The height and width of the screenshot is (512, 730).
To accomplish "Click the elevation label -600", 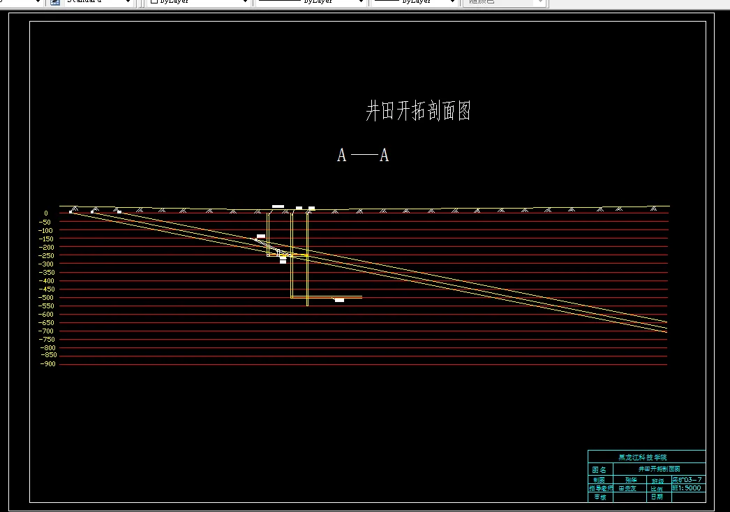I will (46, 314).
